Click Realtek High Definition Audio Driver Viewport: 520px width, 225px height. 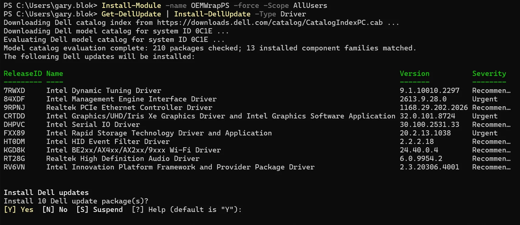[123, 159]
